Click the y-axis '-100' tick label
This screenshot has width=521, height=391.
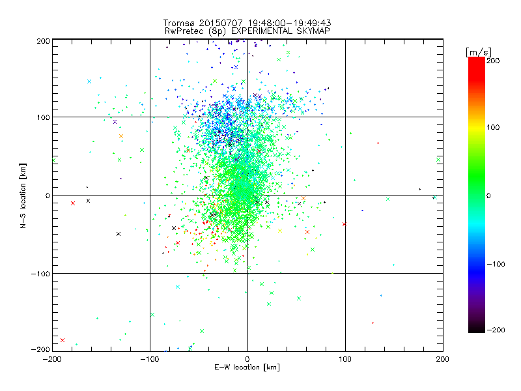[x=40, y=274]
